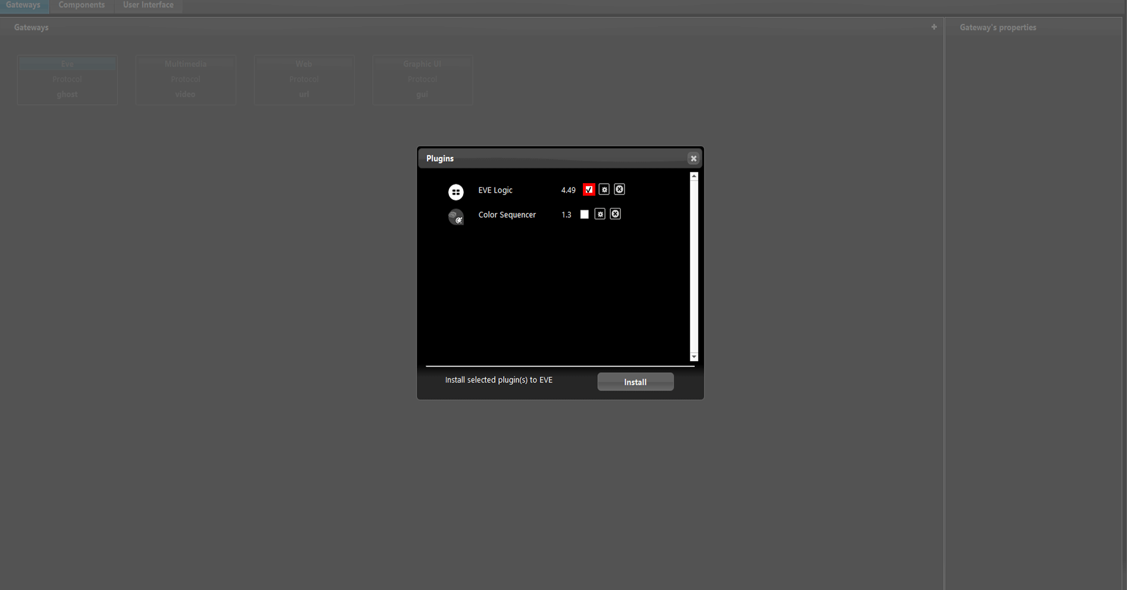Click the Plugins dialog title

[x=440, y=158]
